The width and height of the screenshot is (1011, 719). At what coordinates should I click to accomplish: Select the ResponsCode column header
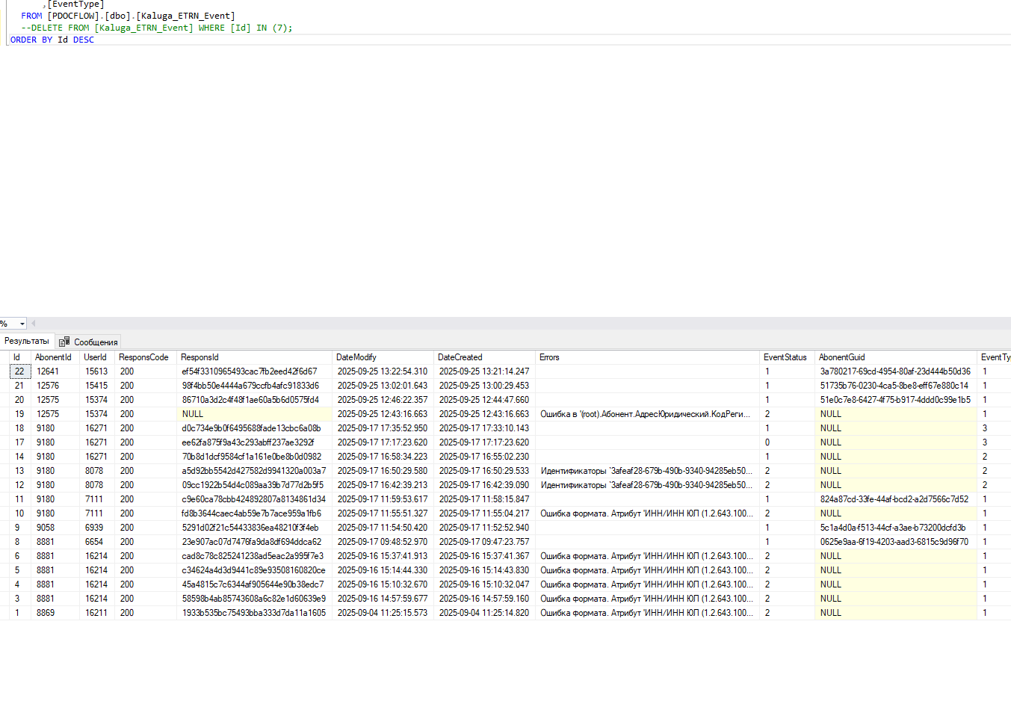(146, 357)
